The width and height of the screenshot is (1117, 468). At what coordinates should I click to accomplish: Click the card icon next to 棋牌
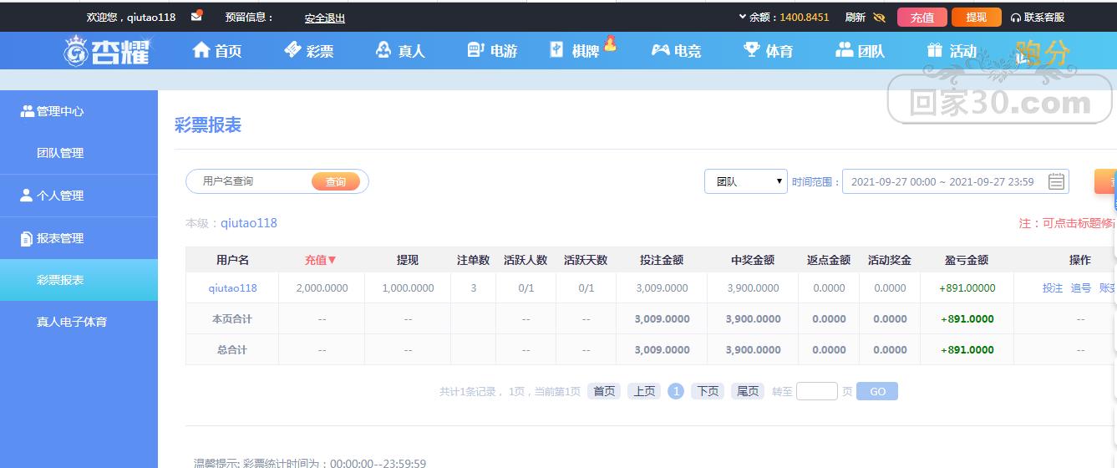[557, 50]
